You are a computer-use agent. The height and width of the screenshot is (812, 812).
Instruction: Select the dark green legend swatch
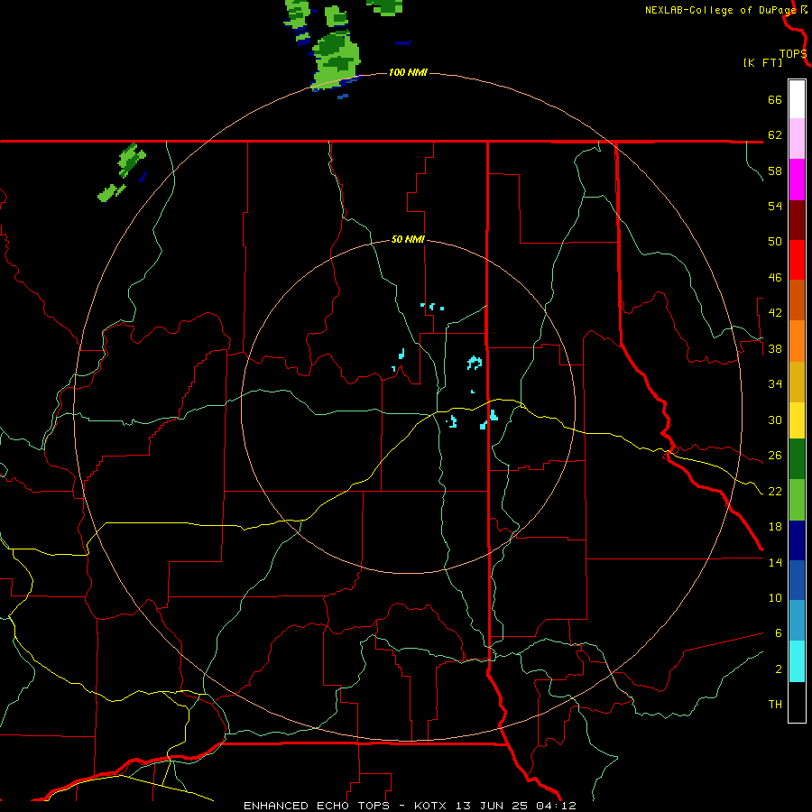point(797,459)
